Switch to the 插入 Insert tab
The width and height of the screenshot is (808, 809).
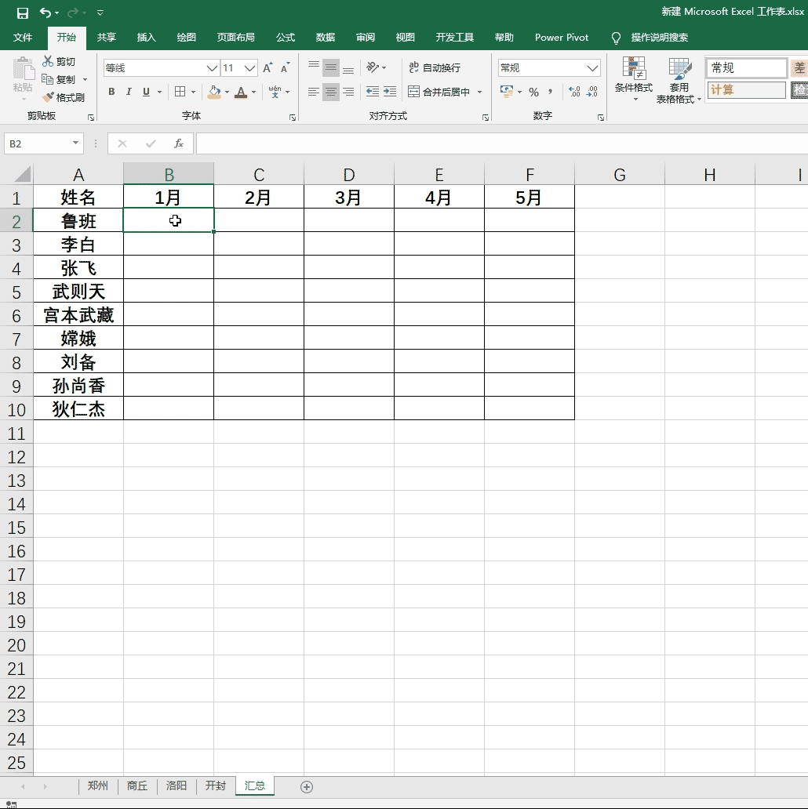pyautogui.click(x=146, y=37)
